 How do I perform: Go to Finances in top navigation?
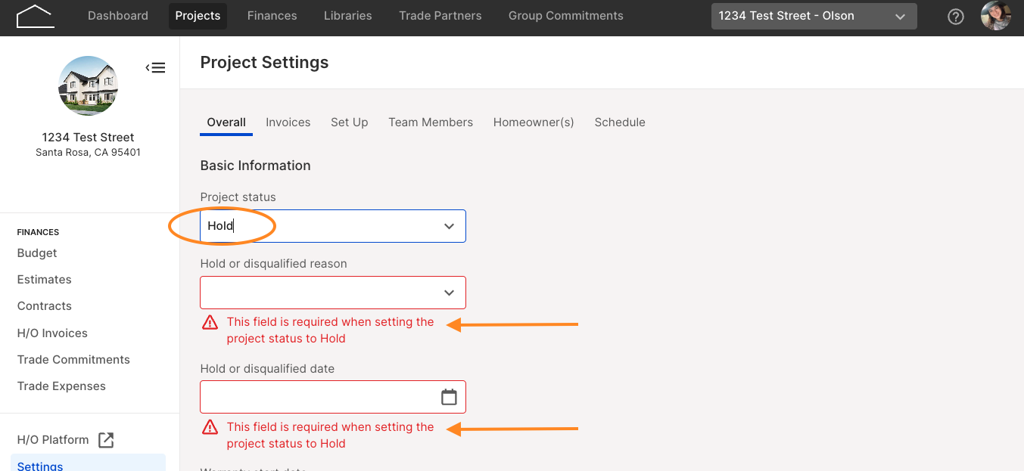tap(272, 15)
